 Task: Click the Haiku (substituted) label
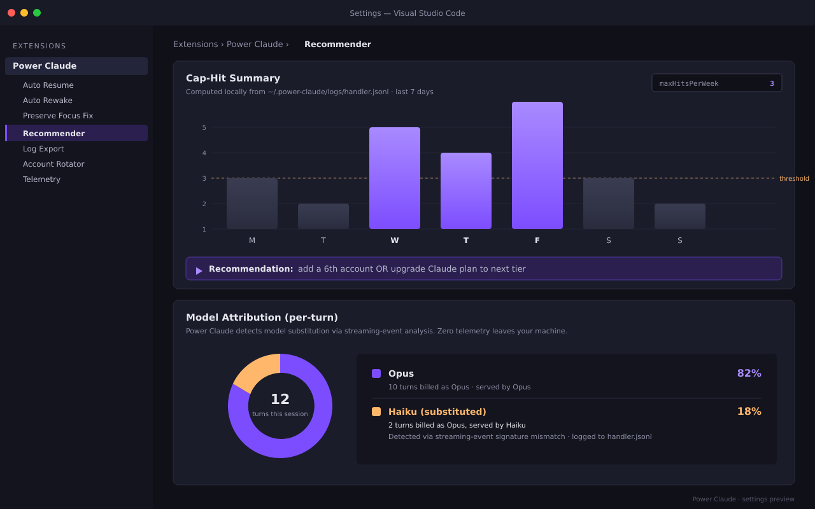click(x=437, y=412)
